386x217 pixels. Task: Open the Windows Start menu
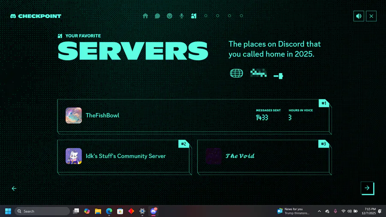[8, 211]
